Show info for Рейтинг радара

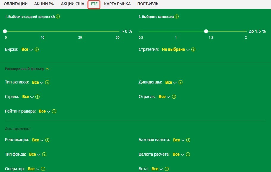(54, 111)
